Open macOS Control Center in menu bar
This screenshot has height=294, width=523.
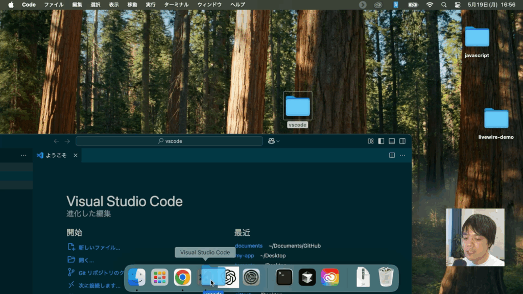pyautogui.click(x=443, y=5)
